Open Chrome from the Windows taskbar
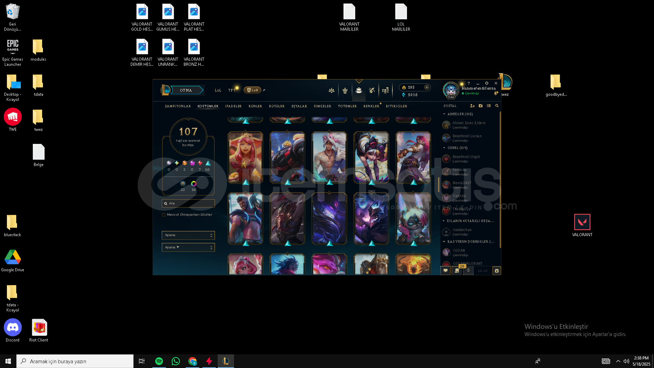The image size is (654, 368). tap(192, 361)
